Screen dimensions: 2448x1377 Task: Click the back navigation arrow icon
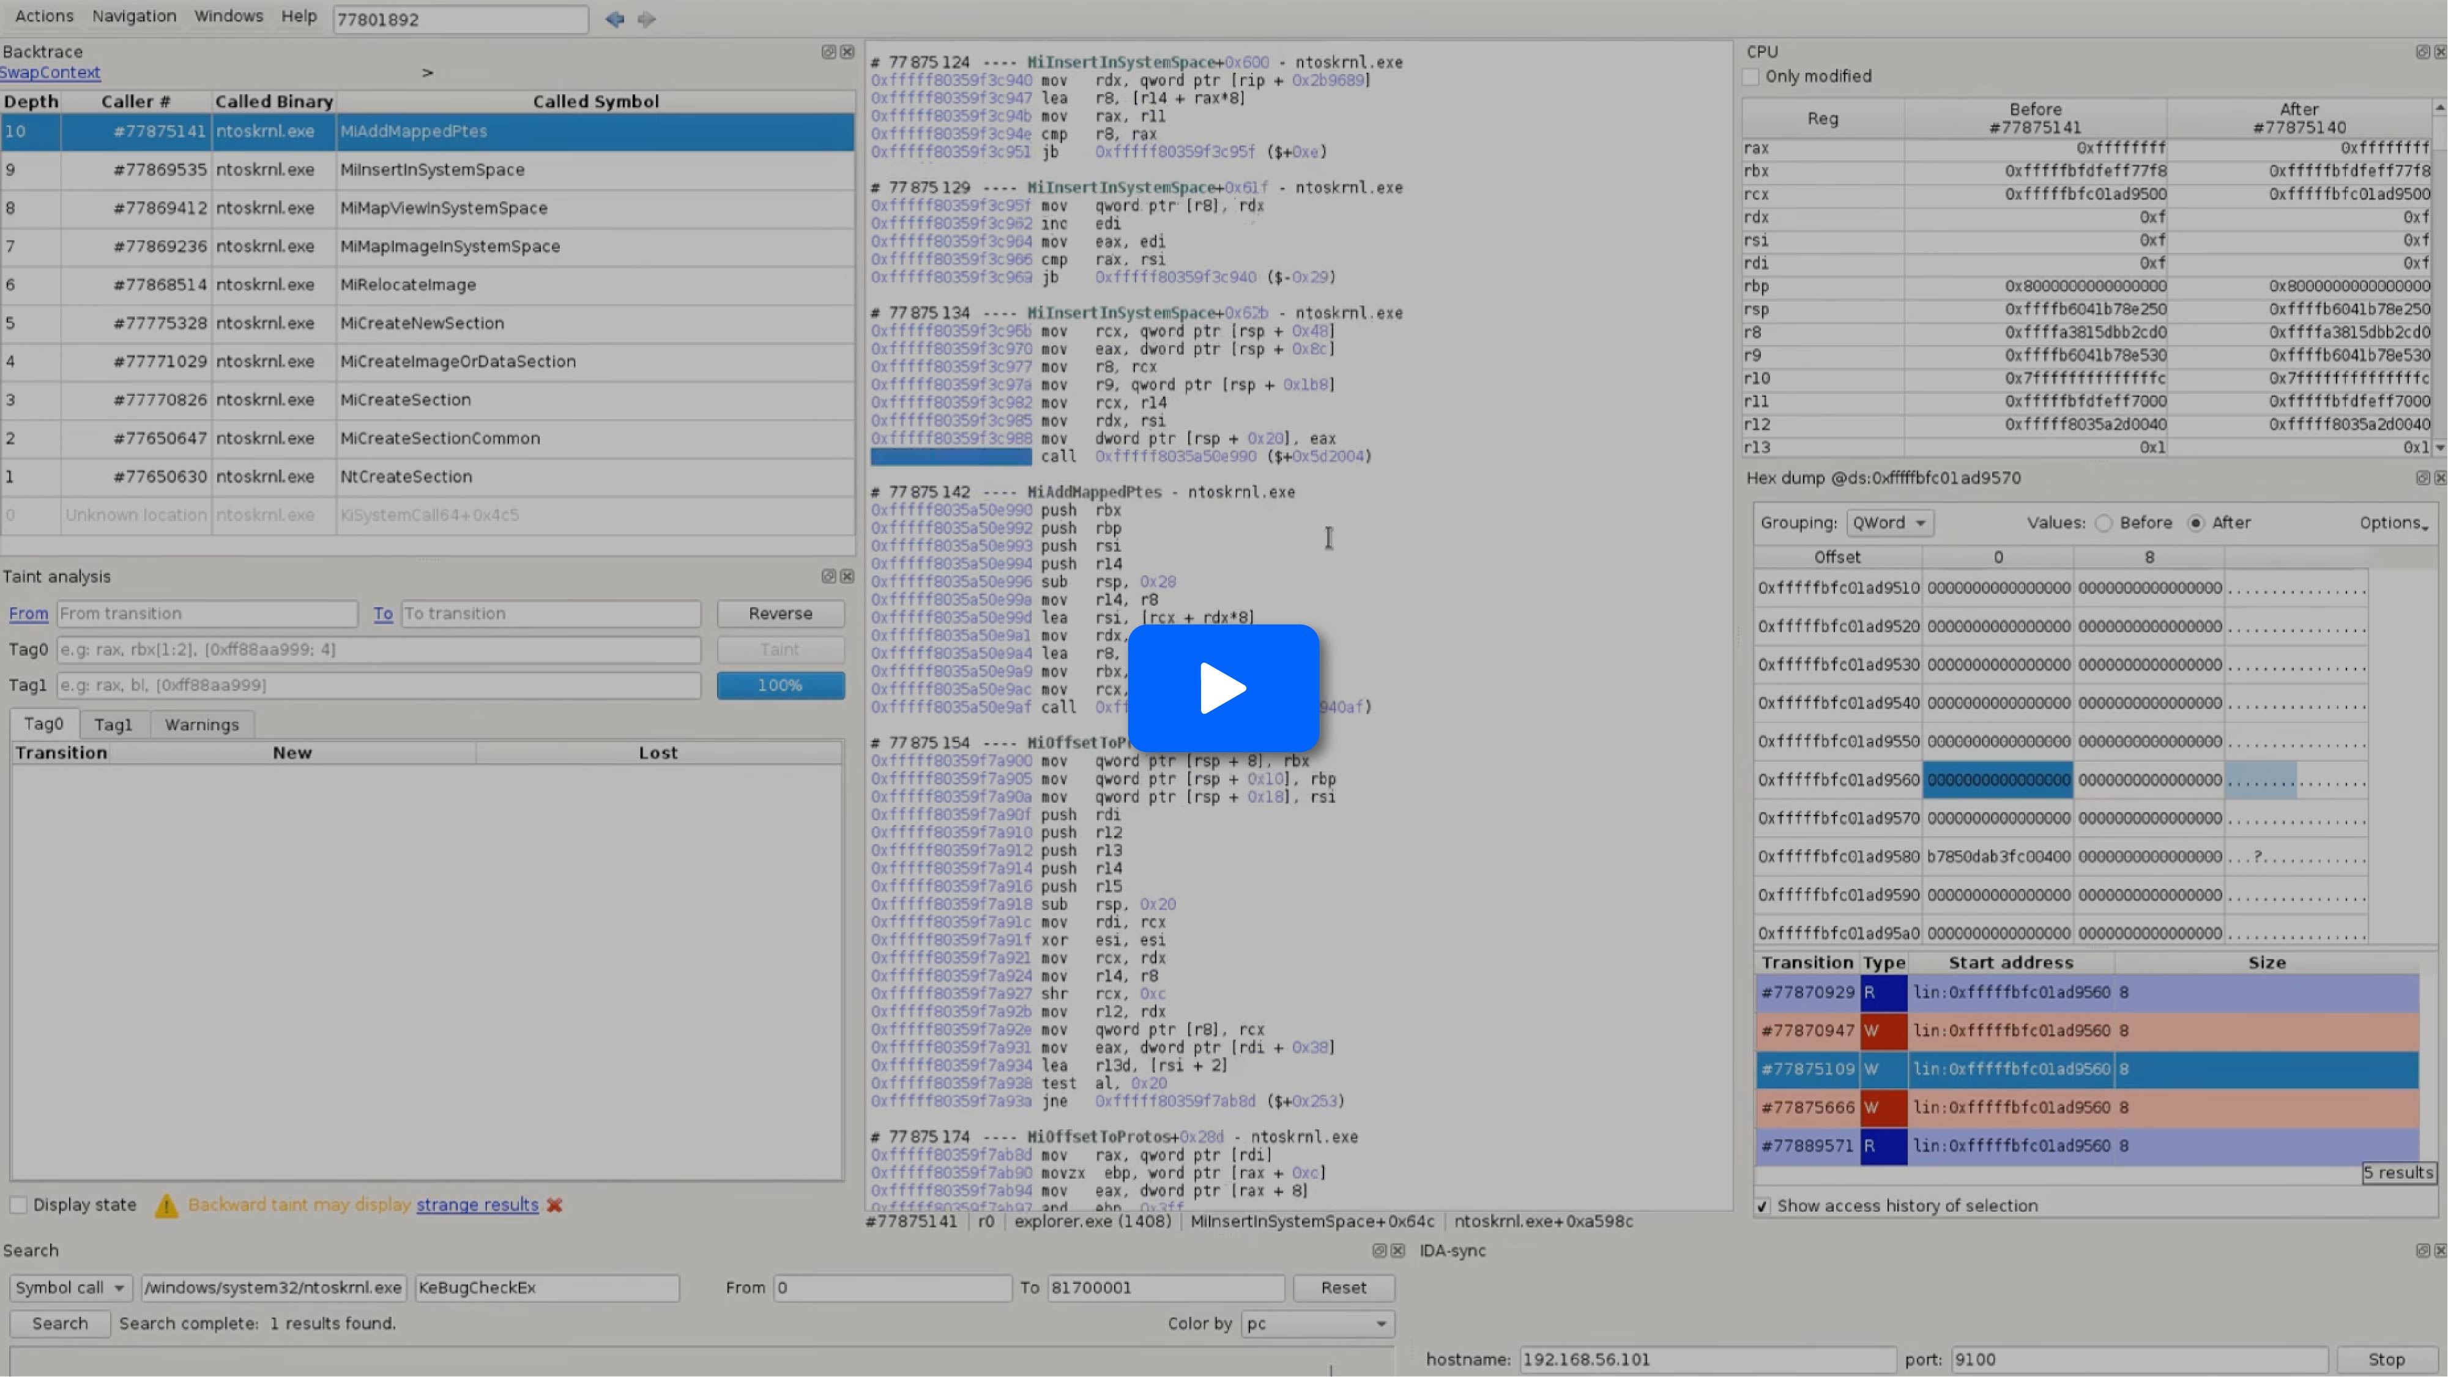(x=614, y=19)
